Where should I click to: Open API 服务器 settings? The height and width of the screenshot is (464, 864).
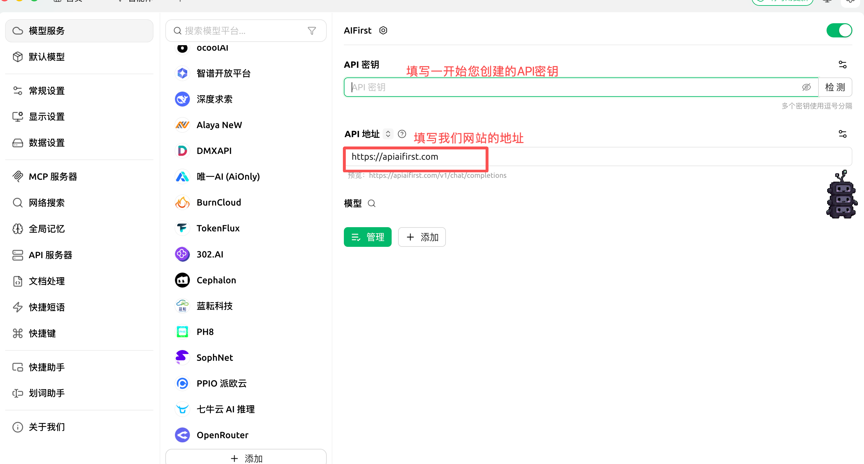79,255
